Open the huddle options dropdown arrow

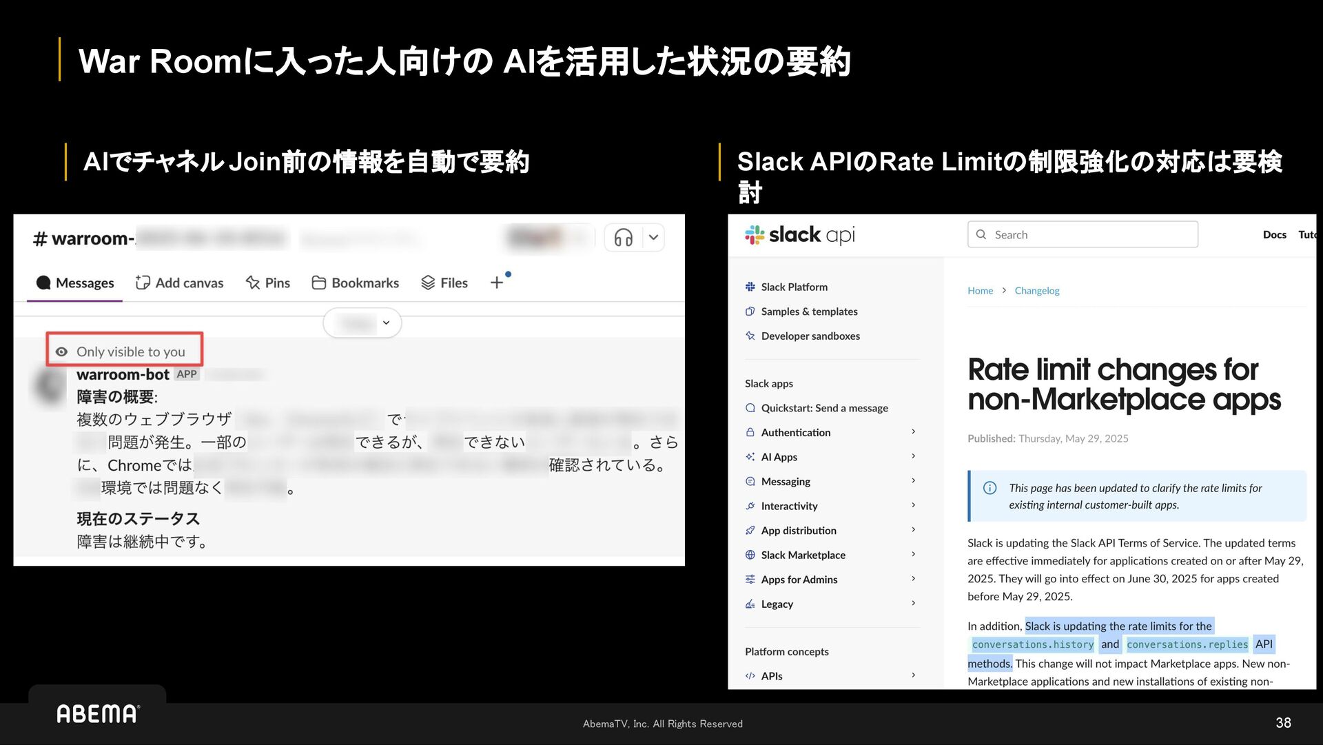tap(653, 238)
